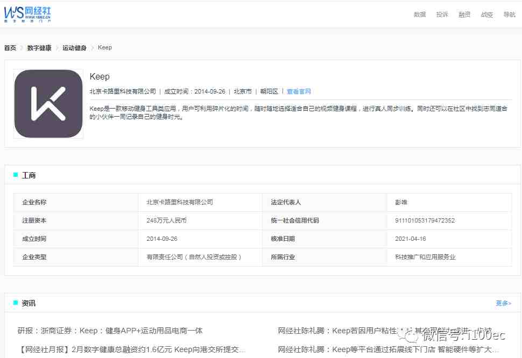Select the 统一社会信用代码 label cell
The image size is (522, 358).
point(325,220)
